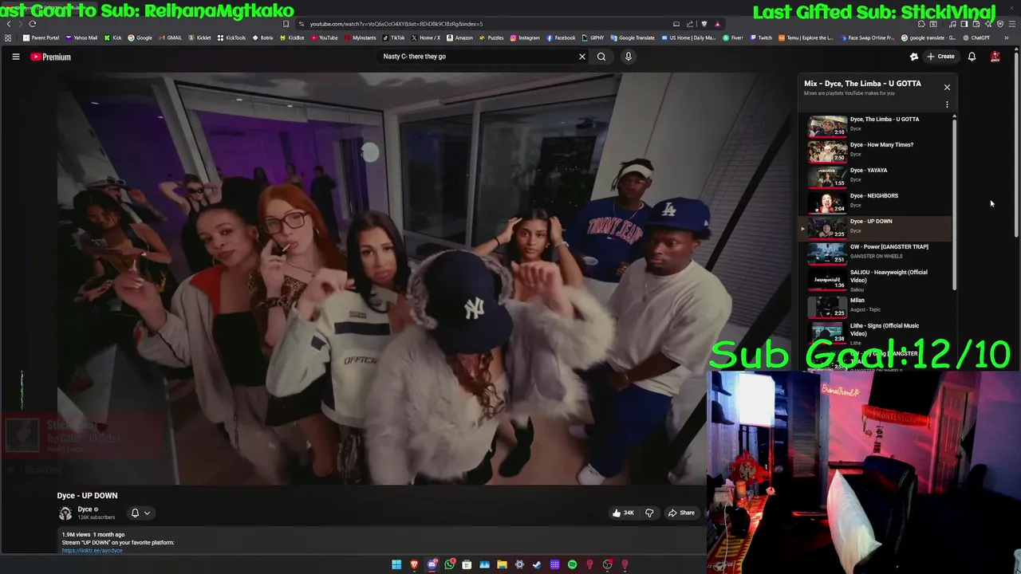Open the YouTube guide hamburger menu
The width and height of the screenshot is (1021, 574).
(x=15, y=57)
